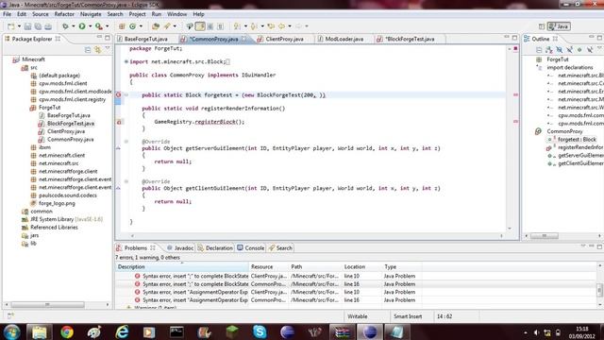The height and width of the screenshot is (340, 604).
Task: Click error marker beside GameRegistry line
Action: click(x=119, y=122)
